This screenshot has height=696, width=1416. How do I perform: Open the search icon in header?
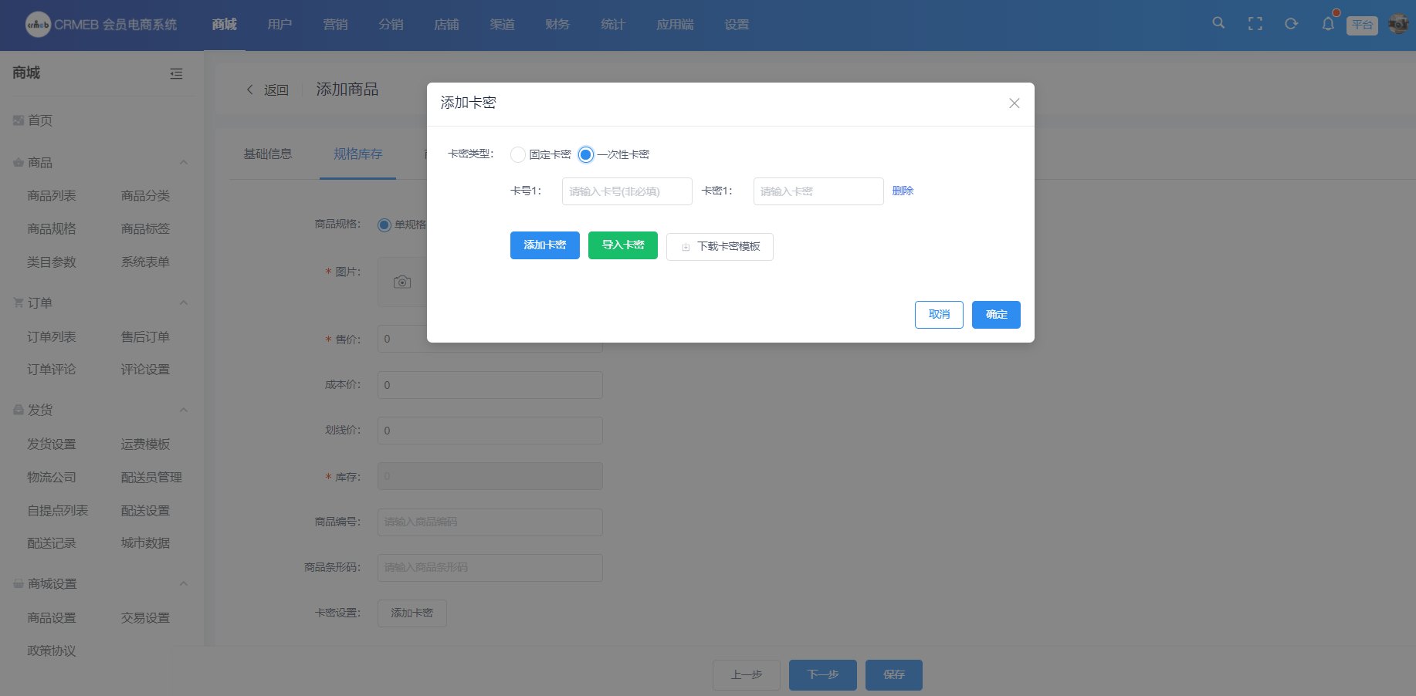1218,23
